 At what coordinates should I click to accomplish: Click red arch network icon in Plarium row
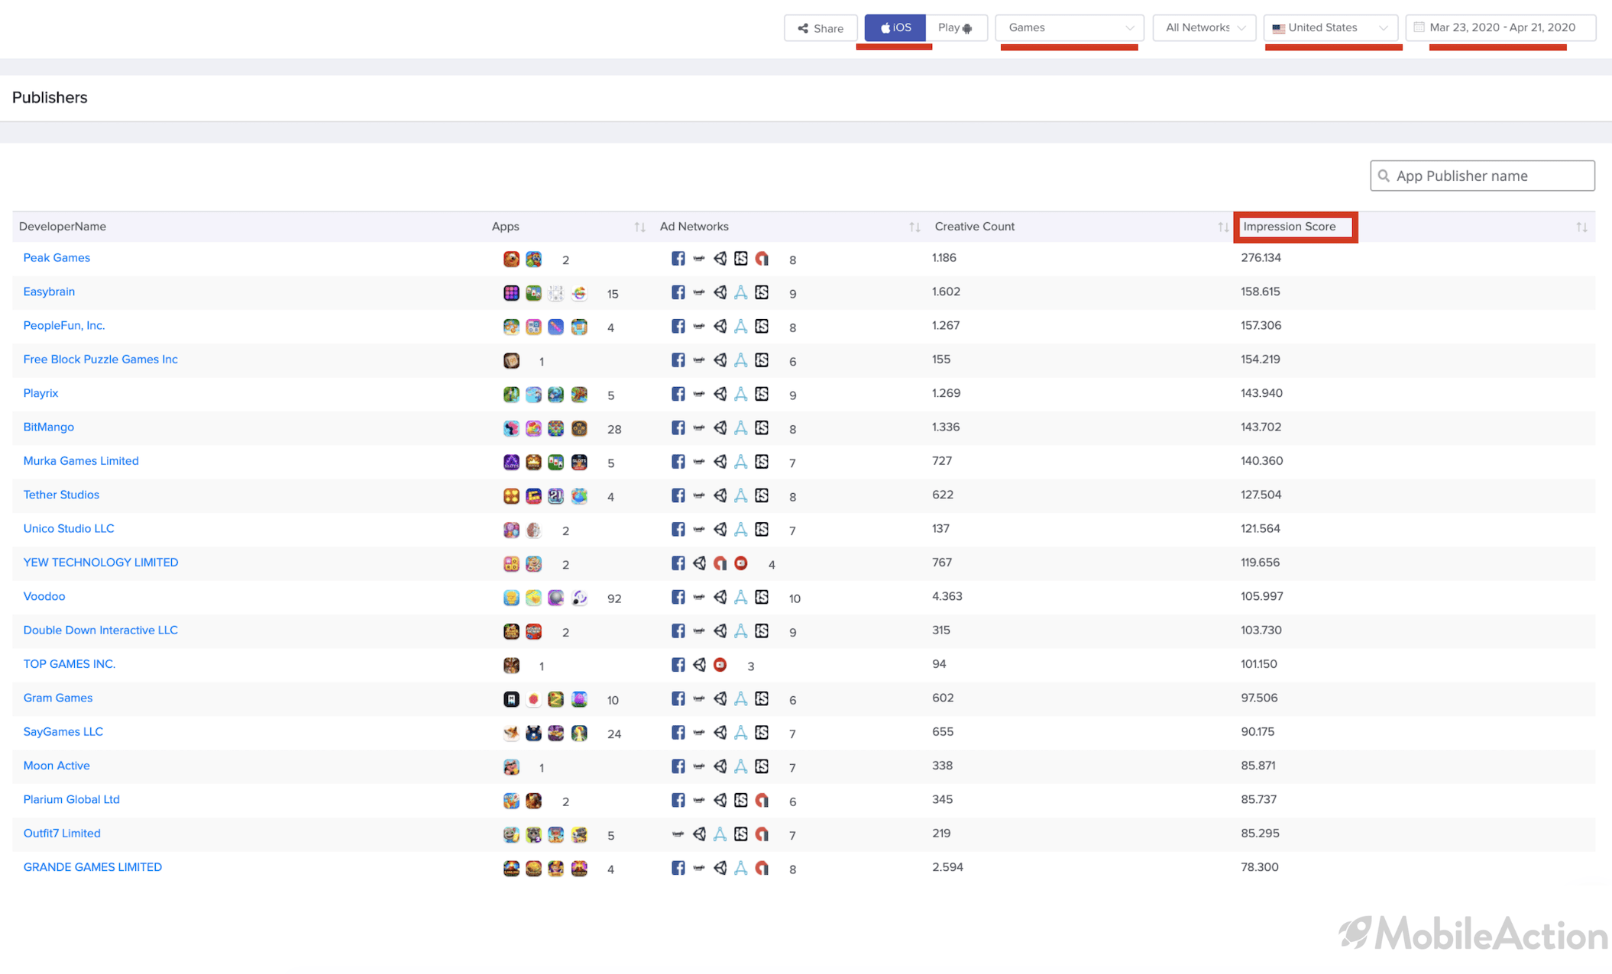762,800
